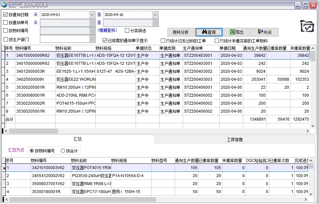The width and height of the screenshot is (319, 204).
Task: Click the globe icon in the title bar
Action: tap(4, 5)
